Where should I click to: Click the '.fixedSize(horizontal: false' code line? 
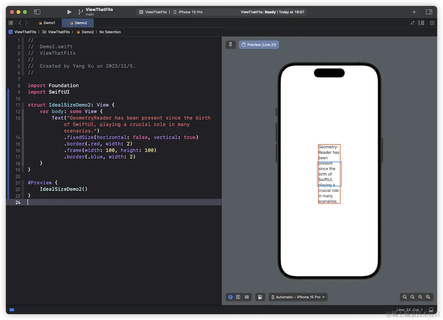[131, 137]
